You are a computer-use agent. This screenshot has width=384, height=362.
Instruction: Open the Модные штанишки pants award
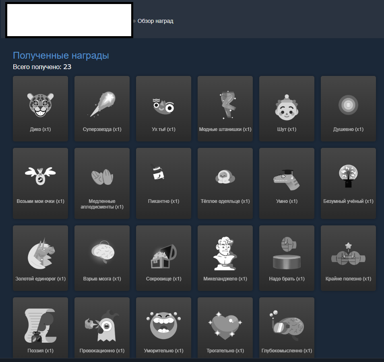coord(225,105)
